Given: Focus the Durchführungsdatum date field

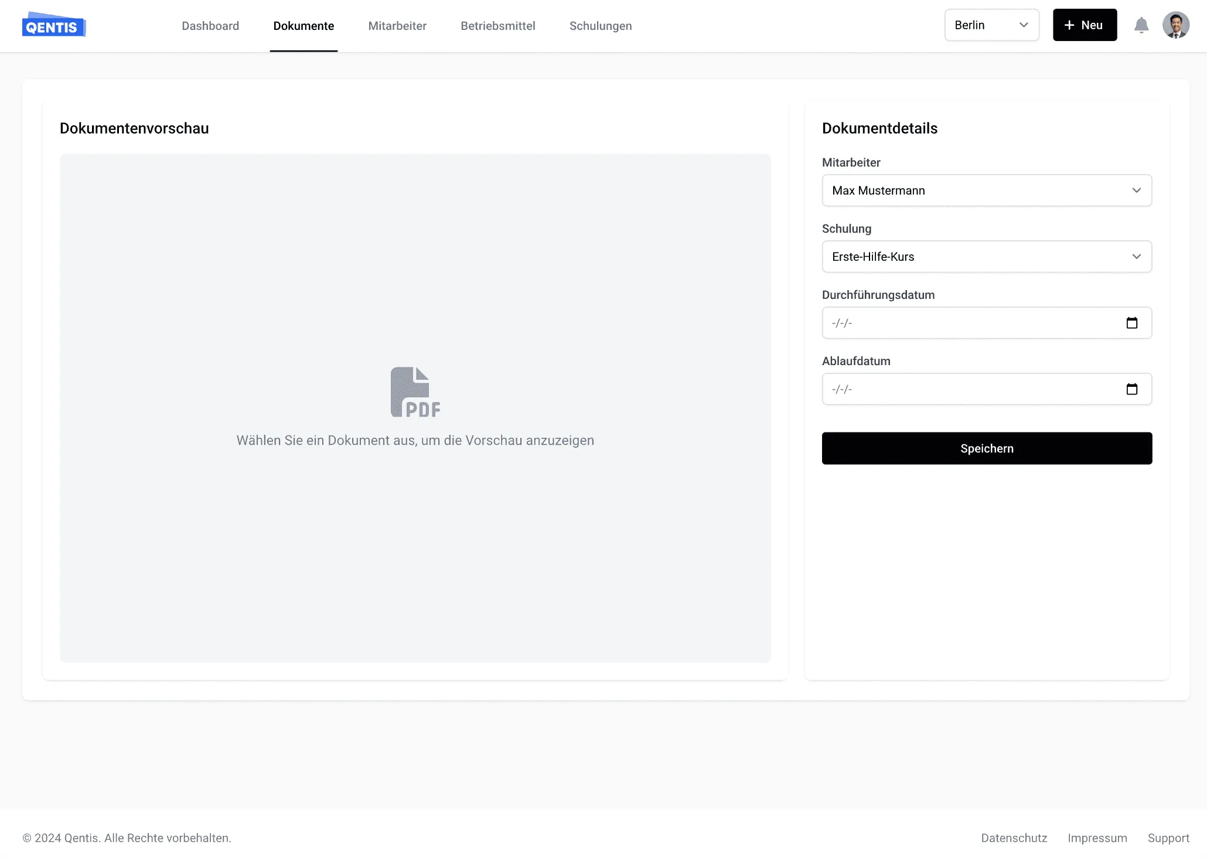Looking at the screenshot, I should [x=987, y=323].
